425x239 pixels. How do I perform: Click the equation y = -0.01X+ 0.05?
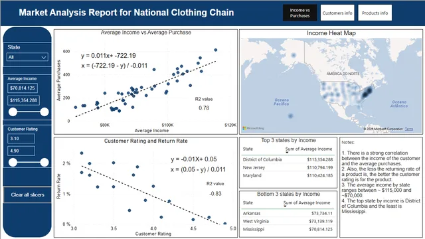click(x=194, y=159)
